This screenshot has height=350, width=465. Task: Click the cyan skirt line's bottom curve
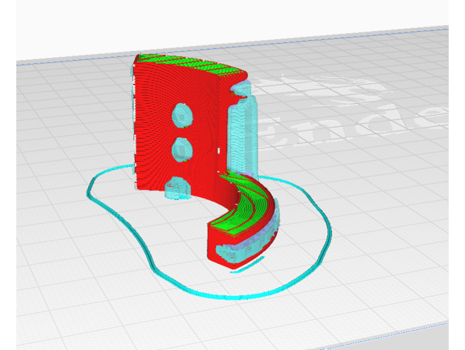pyautogui.click(x=222, y=297)
